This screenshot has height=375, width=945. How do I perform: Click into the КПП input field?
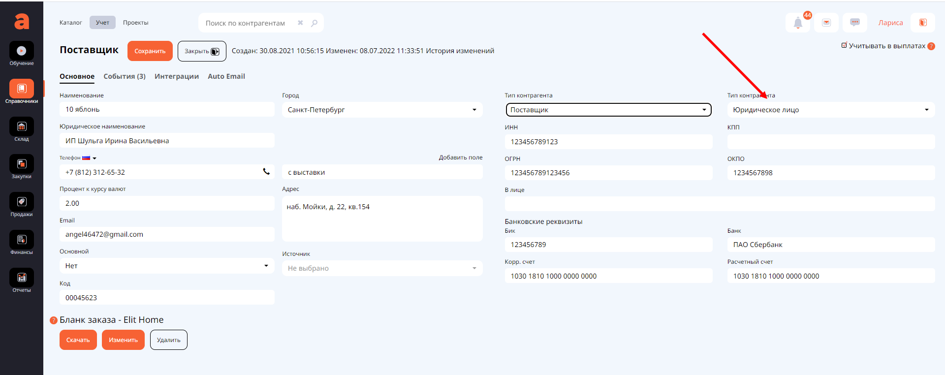tap(830, 142)
